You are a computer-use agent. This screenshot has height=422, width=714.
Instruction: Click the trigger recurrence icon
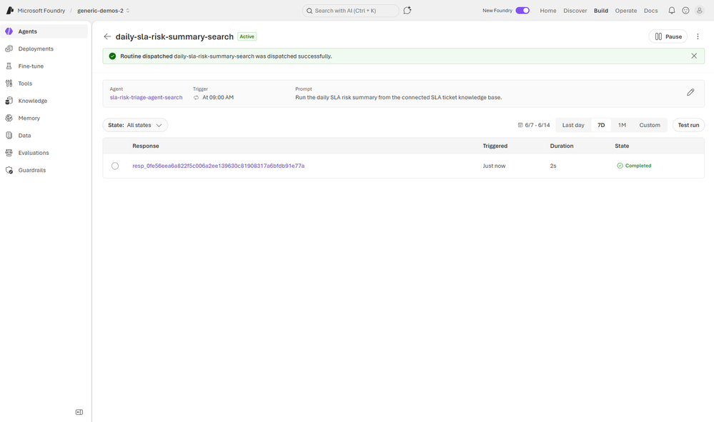click(197, 98)
